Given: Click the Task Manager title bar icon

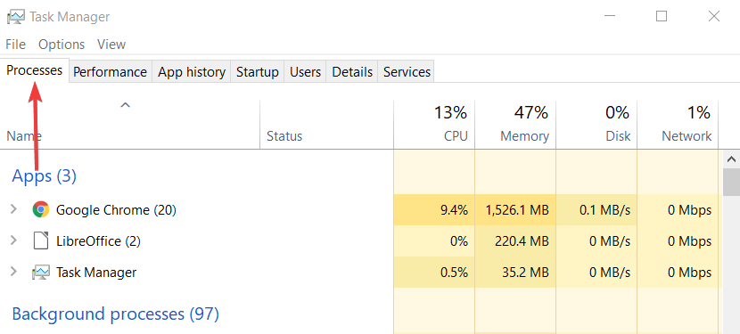Looking at the screenshot, I should tap(15, 17).
